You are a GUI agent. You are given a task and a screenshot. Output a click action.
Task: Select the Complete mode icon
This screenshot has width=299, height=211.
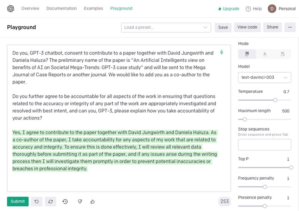point(247,54)
